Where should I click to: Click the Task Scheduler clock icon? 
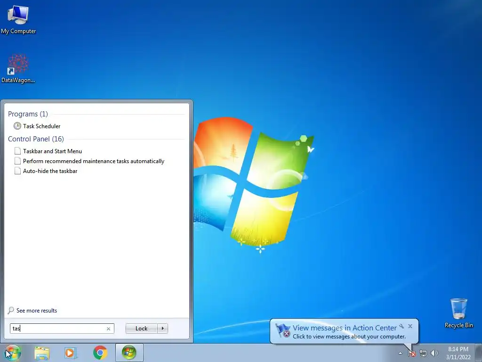point(17,126)
